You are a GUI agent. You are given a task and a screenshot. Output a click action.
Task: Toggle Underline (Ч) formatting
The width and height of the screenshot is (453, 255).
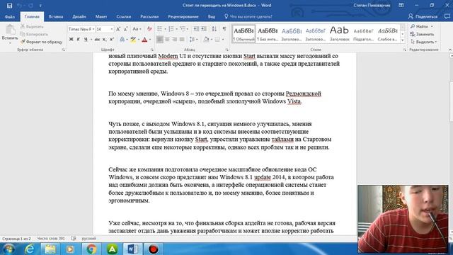pyautogui.click(x=86, y=40)
